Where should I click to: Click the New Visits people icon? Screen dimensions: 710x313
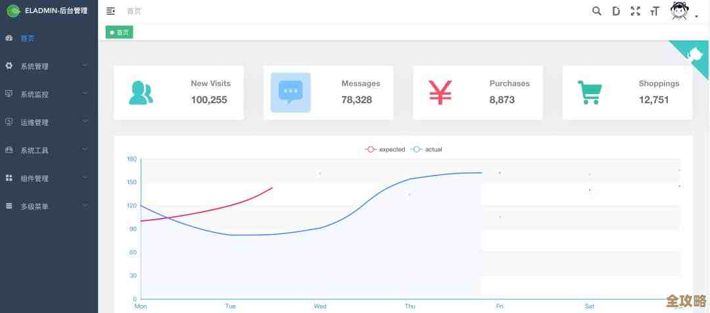tap(141, 93)
